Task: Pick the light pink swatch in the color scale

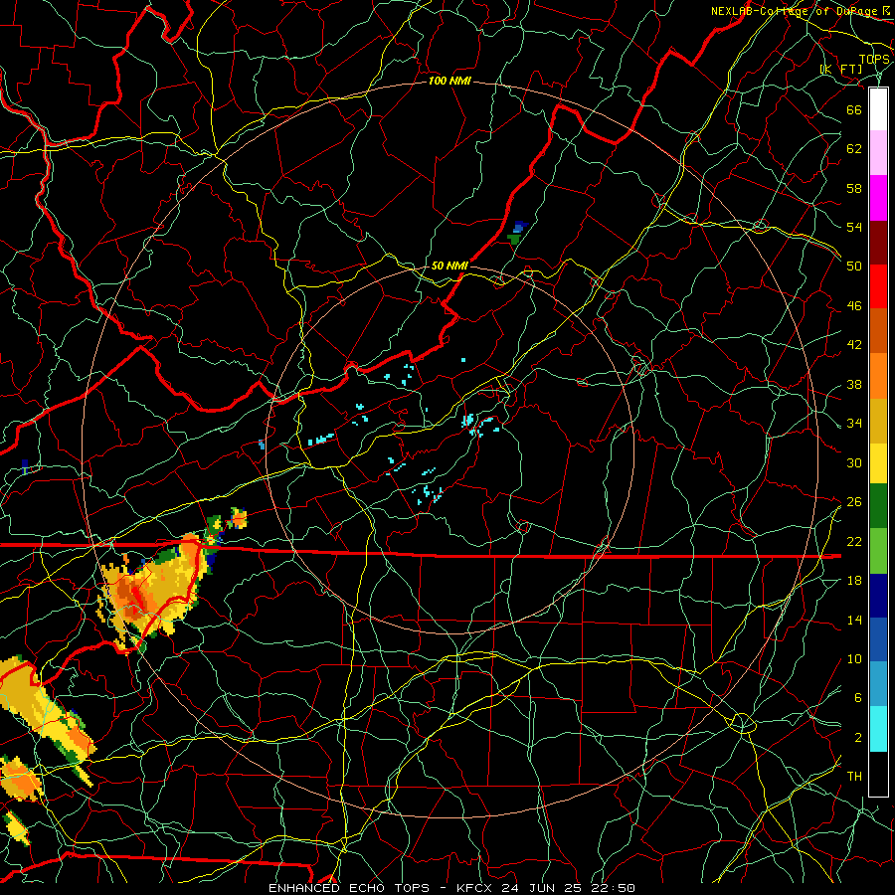Action: point(878,152)
